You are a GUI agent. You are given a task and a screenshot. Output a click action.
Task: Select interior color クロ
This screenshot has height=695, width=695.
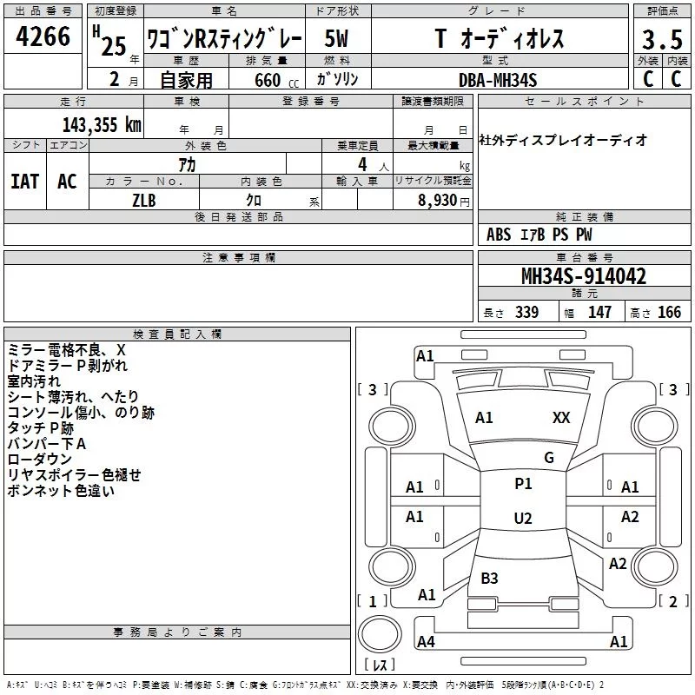254,201
